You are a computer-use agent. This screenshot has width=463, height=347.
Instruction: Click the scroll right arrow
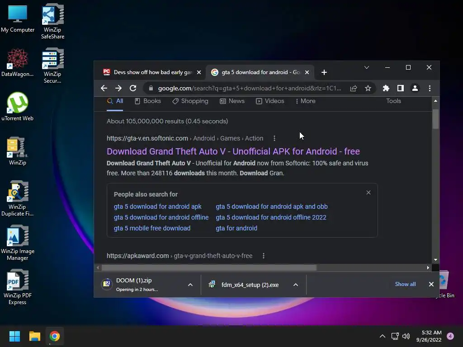click(428, 267)
